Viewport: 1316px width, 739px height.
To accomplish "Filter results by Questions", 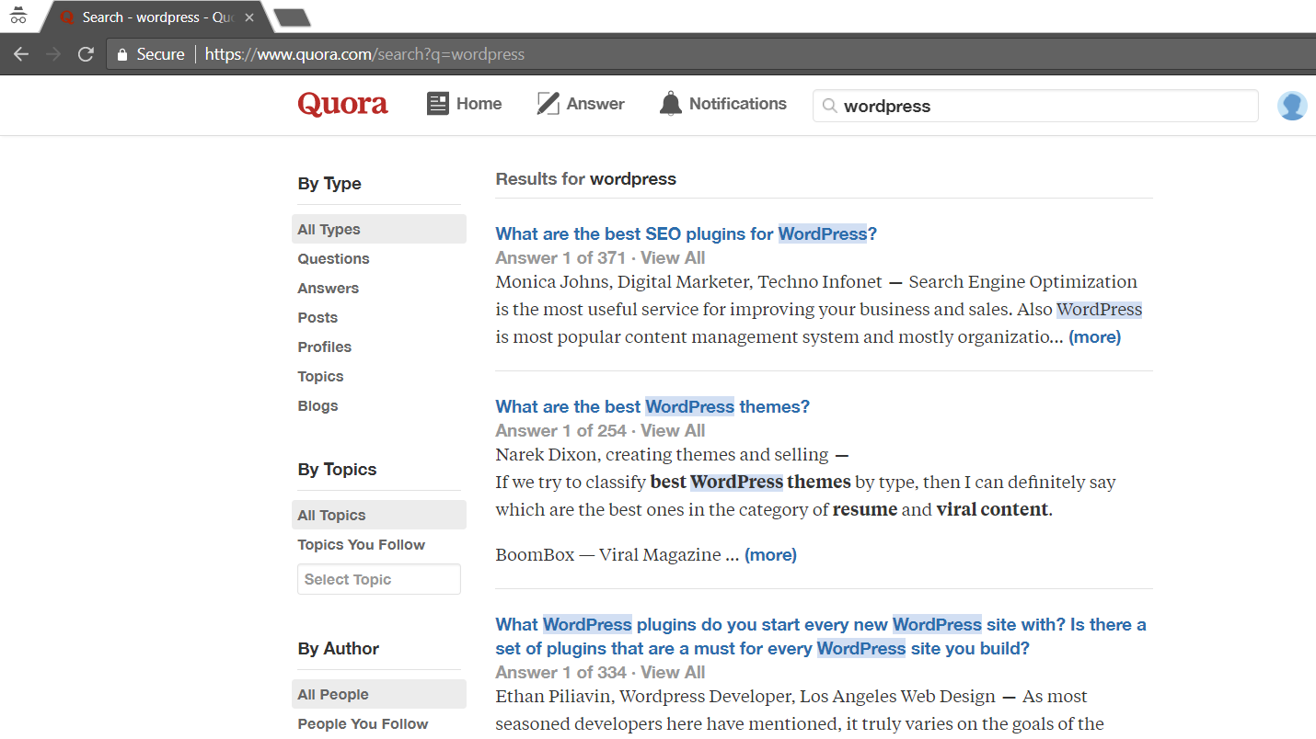I will tap(333, 258).
